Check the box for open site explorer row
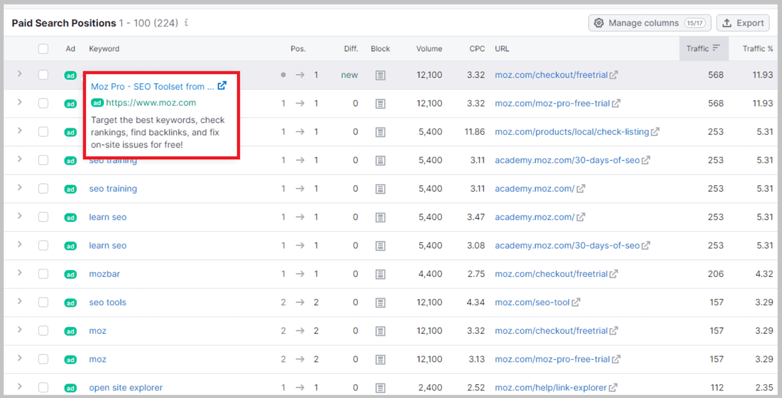Screen dimensions: 782x398 tap(43, 387)
